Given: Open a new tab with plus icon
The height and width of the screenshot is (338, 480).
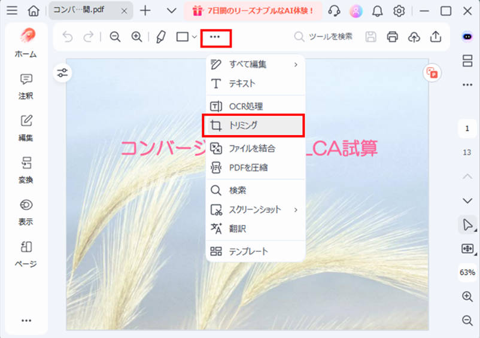Looking at the screenshot, I should pos(145,11).
